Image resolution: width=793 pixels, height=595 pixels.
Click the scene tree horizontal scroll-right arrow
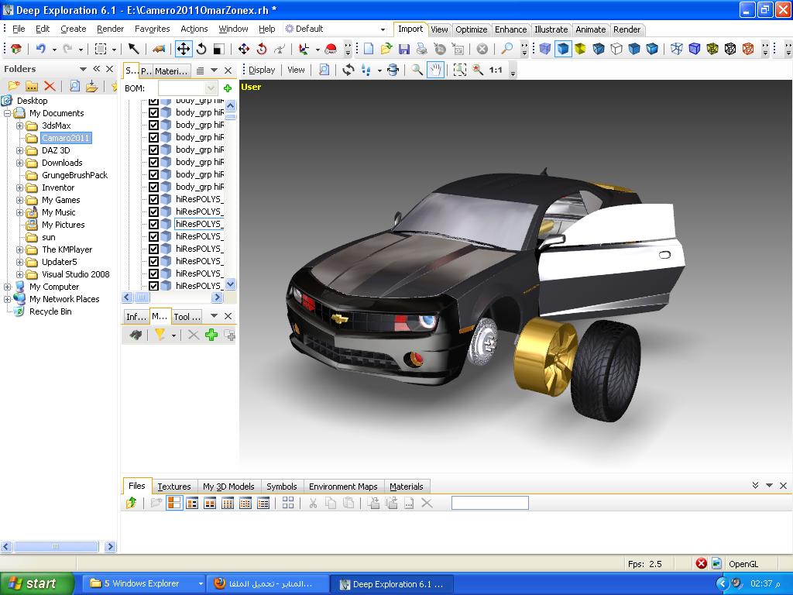218,297
